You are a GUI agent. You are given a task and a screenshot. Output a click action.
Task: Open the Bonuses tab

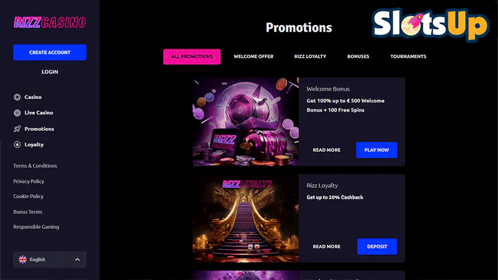coord(359,57)
